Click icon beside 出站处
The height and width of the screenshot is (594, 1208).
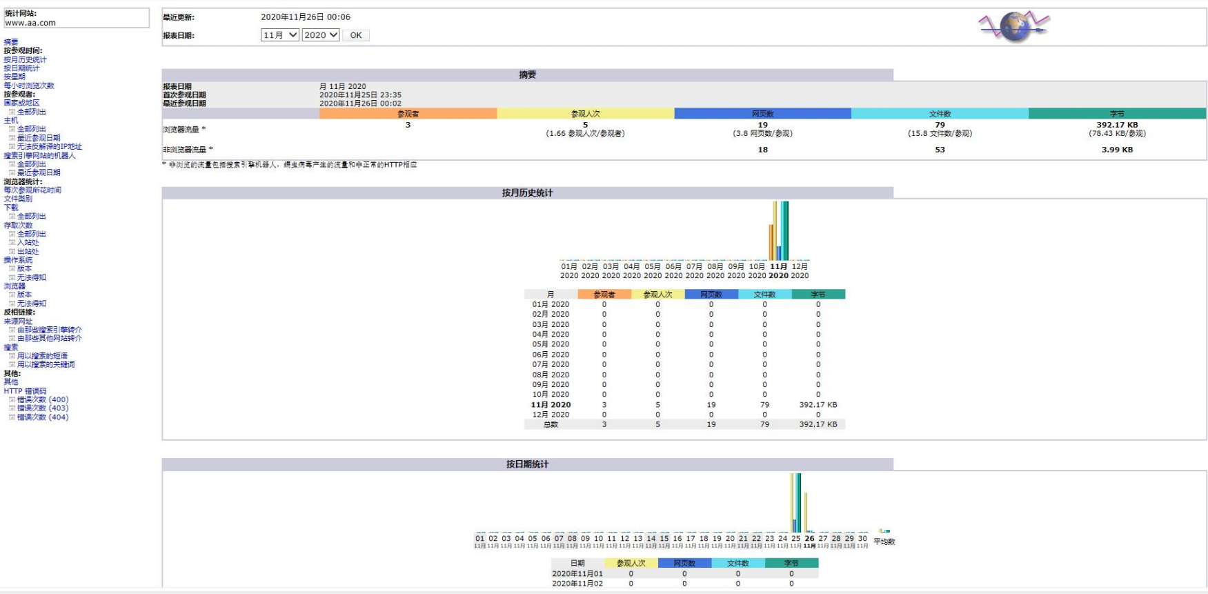point(12,252)
